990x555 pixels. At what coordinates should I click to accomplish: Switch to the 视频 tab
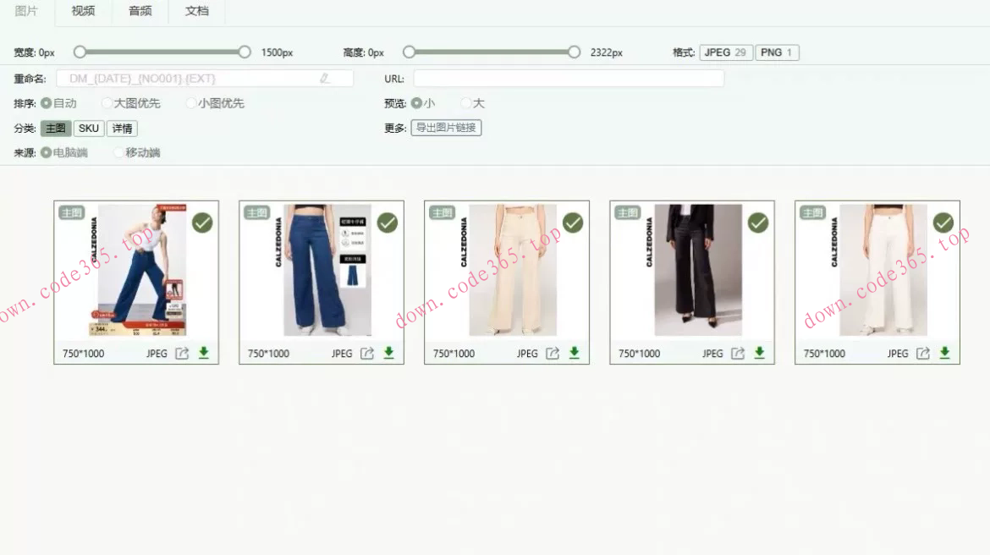click(x=83, y=11)
